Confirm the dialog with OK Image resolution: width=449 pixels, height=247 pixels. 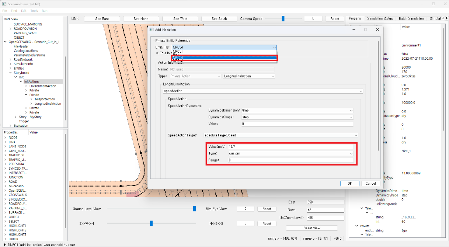(349, 183)
